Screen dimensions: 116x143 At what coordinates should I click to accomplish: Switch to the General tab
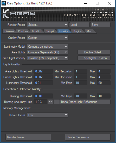point(9,31)
